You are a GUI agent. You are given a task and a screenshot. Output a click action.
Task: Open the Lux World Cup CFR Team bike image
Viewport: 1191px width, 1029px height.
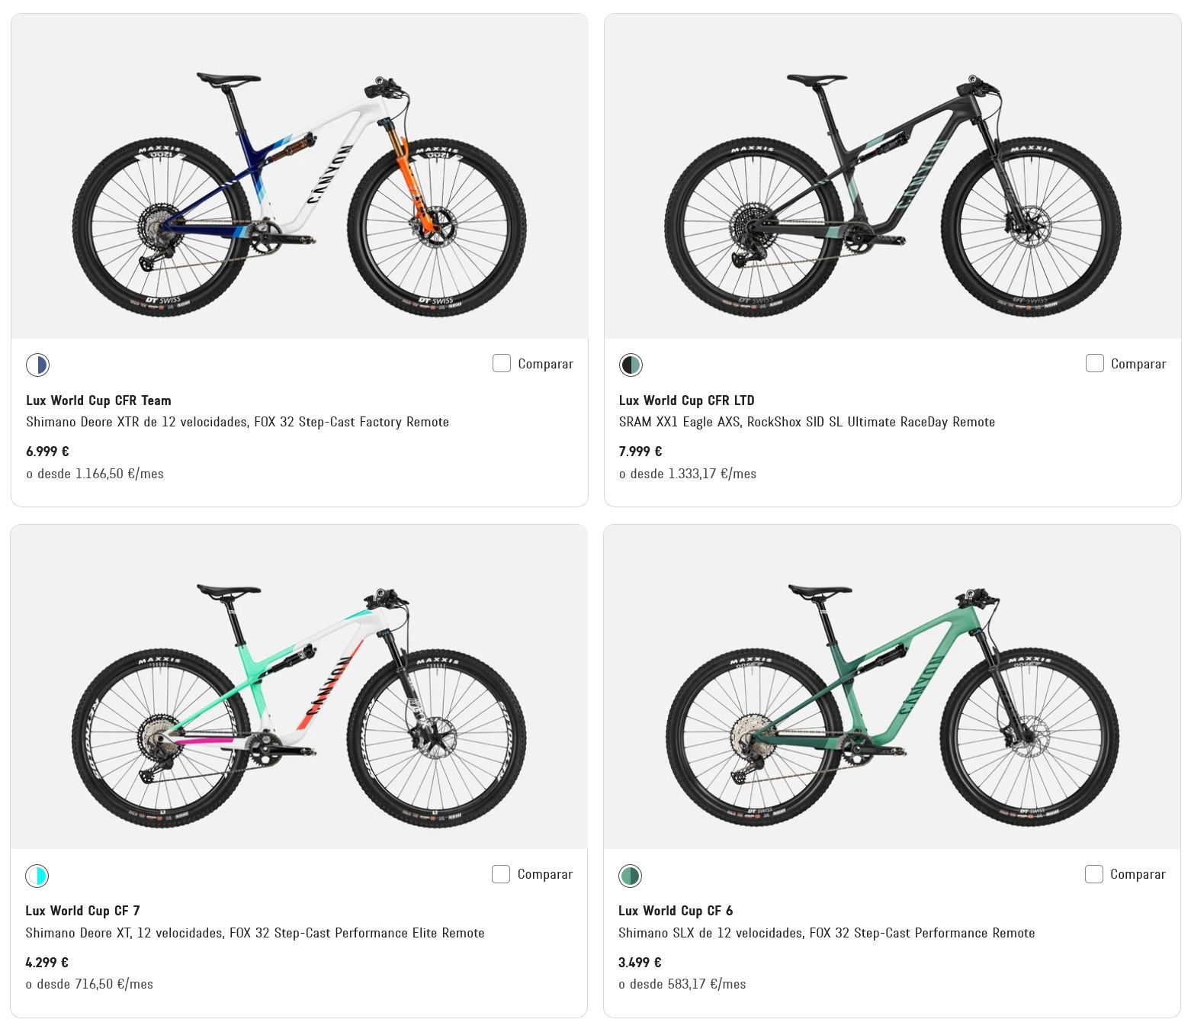pos(300,176)
